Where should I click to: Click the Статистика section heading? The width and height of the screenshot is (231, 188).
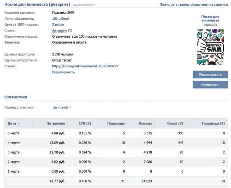[x=16, y=97]
